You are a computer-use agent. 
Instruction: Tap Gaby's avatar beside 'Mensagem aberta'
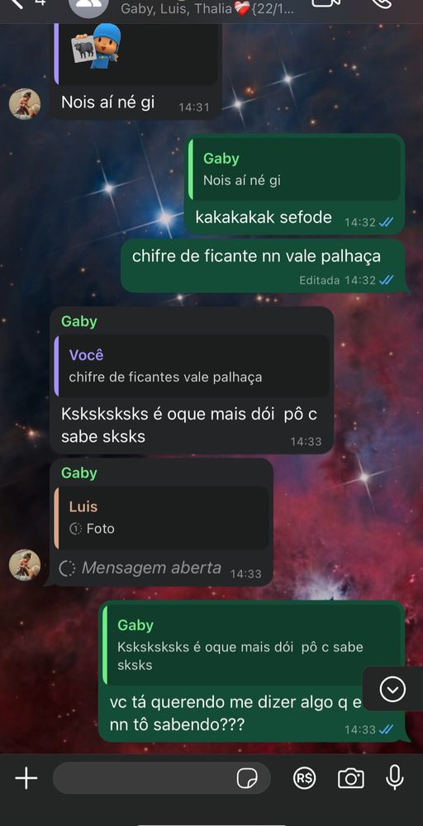tap(25, 565)
